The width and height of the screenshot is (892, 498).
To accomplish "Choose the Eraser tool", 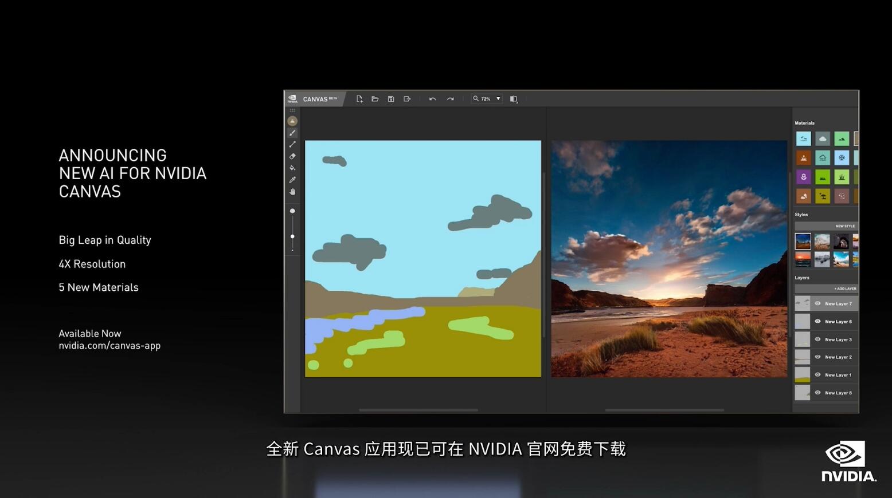I will 292,156.
